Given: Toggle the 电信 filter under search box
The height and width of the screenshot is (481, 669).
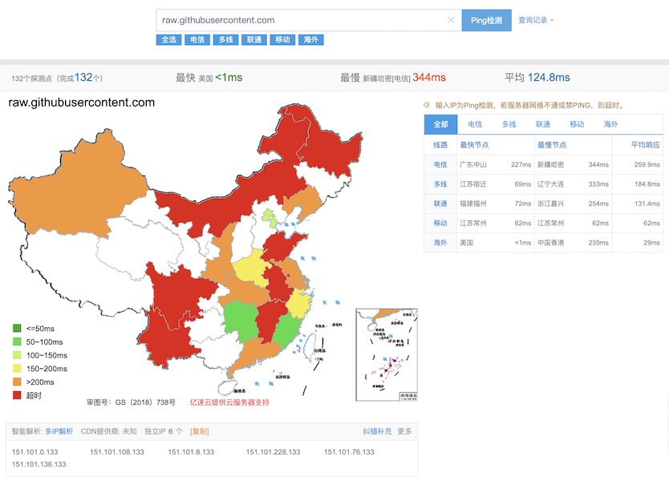Looking at the screenshot, I should click(x=197, y=39).
